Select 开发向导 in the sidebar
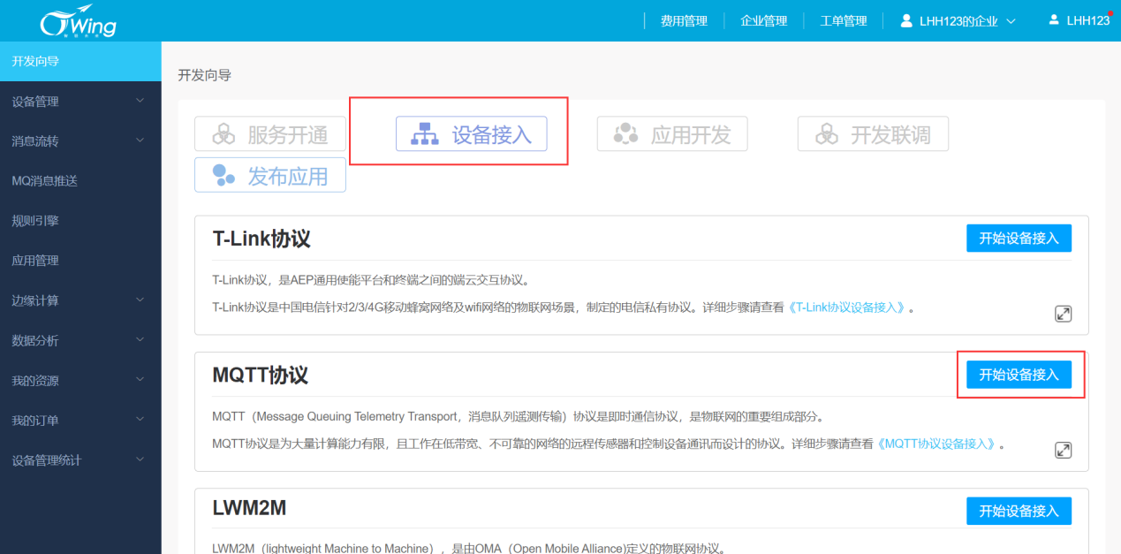Screen dimensions: 1121x554 coord(80,61)
